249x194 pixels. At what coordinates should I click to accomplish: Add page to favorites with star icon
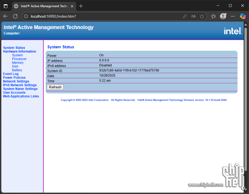pos(202,16)
